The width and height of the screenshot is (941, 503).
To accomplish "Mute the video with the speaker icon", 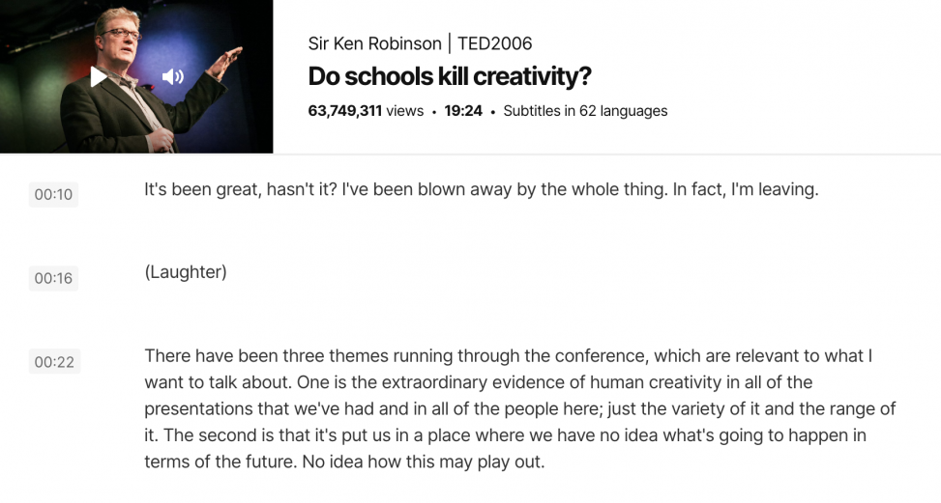I will tap(172, 76).
